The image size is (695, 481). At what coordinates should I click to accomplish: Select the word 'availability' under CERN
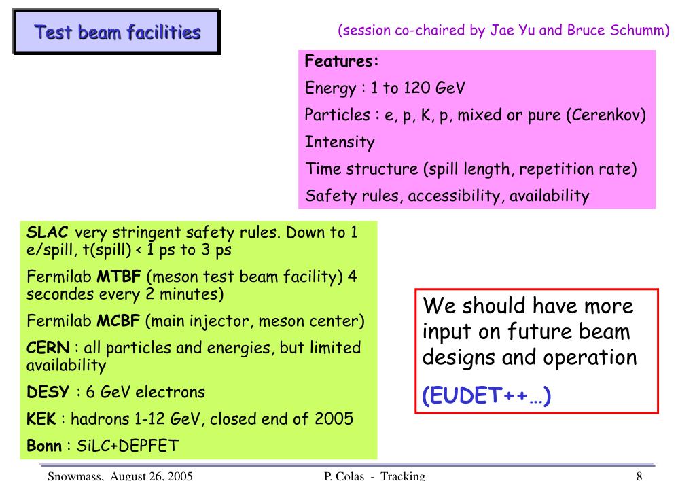tap(66, 366)
